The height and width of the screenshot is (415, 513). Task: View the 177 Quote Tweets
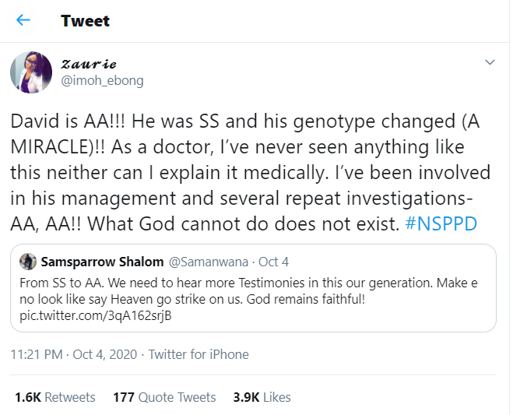(164, 397)
